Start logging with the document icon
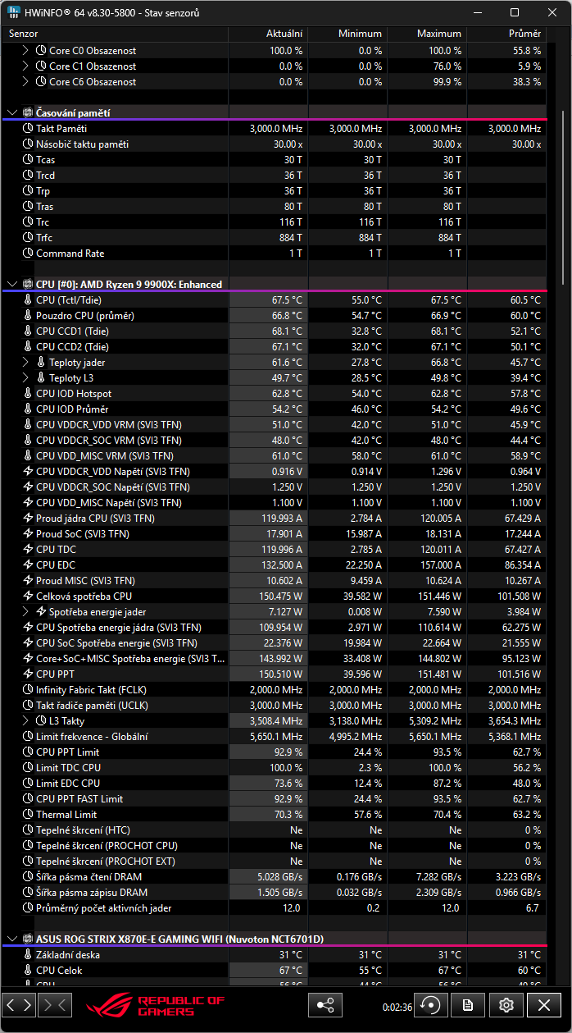The image size is (572, 1033). click(x=468, y=1005)
